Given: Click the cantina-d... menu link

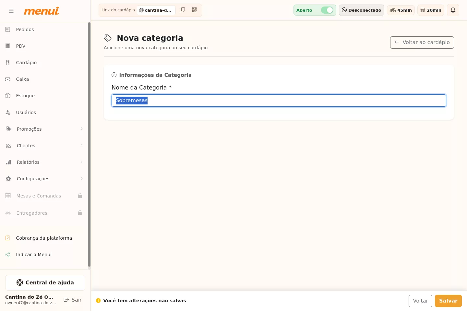Looking at the screenshot, I should (x=156, y=10).
